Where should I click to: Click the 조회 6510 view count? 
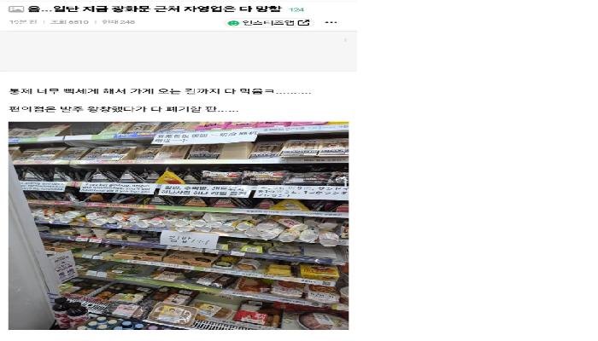click(x=69, y=22)
